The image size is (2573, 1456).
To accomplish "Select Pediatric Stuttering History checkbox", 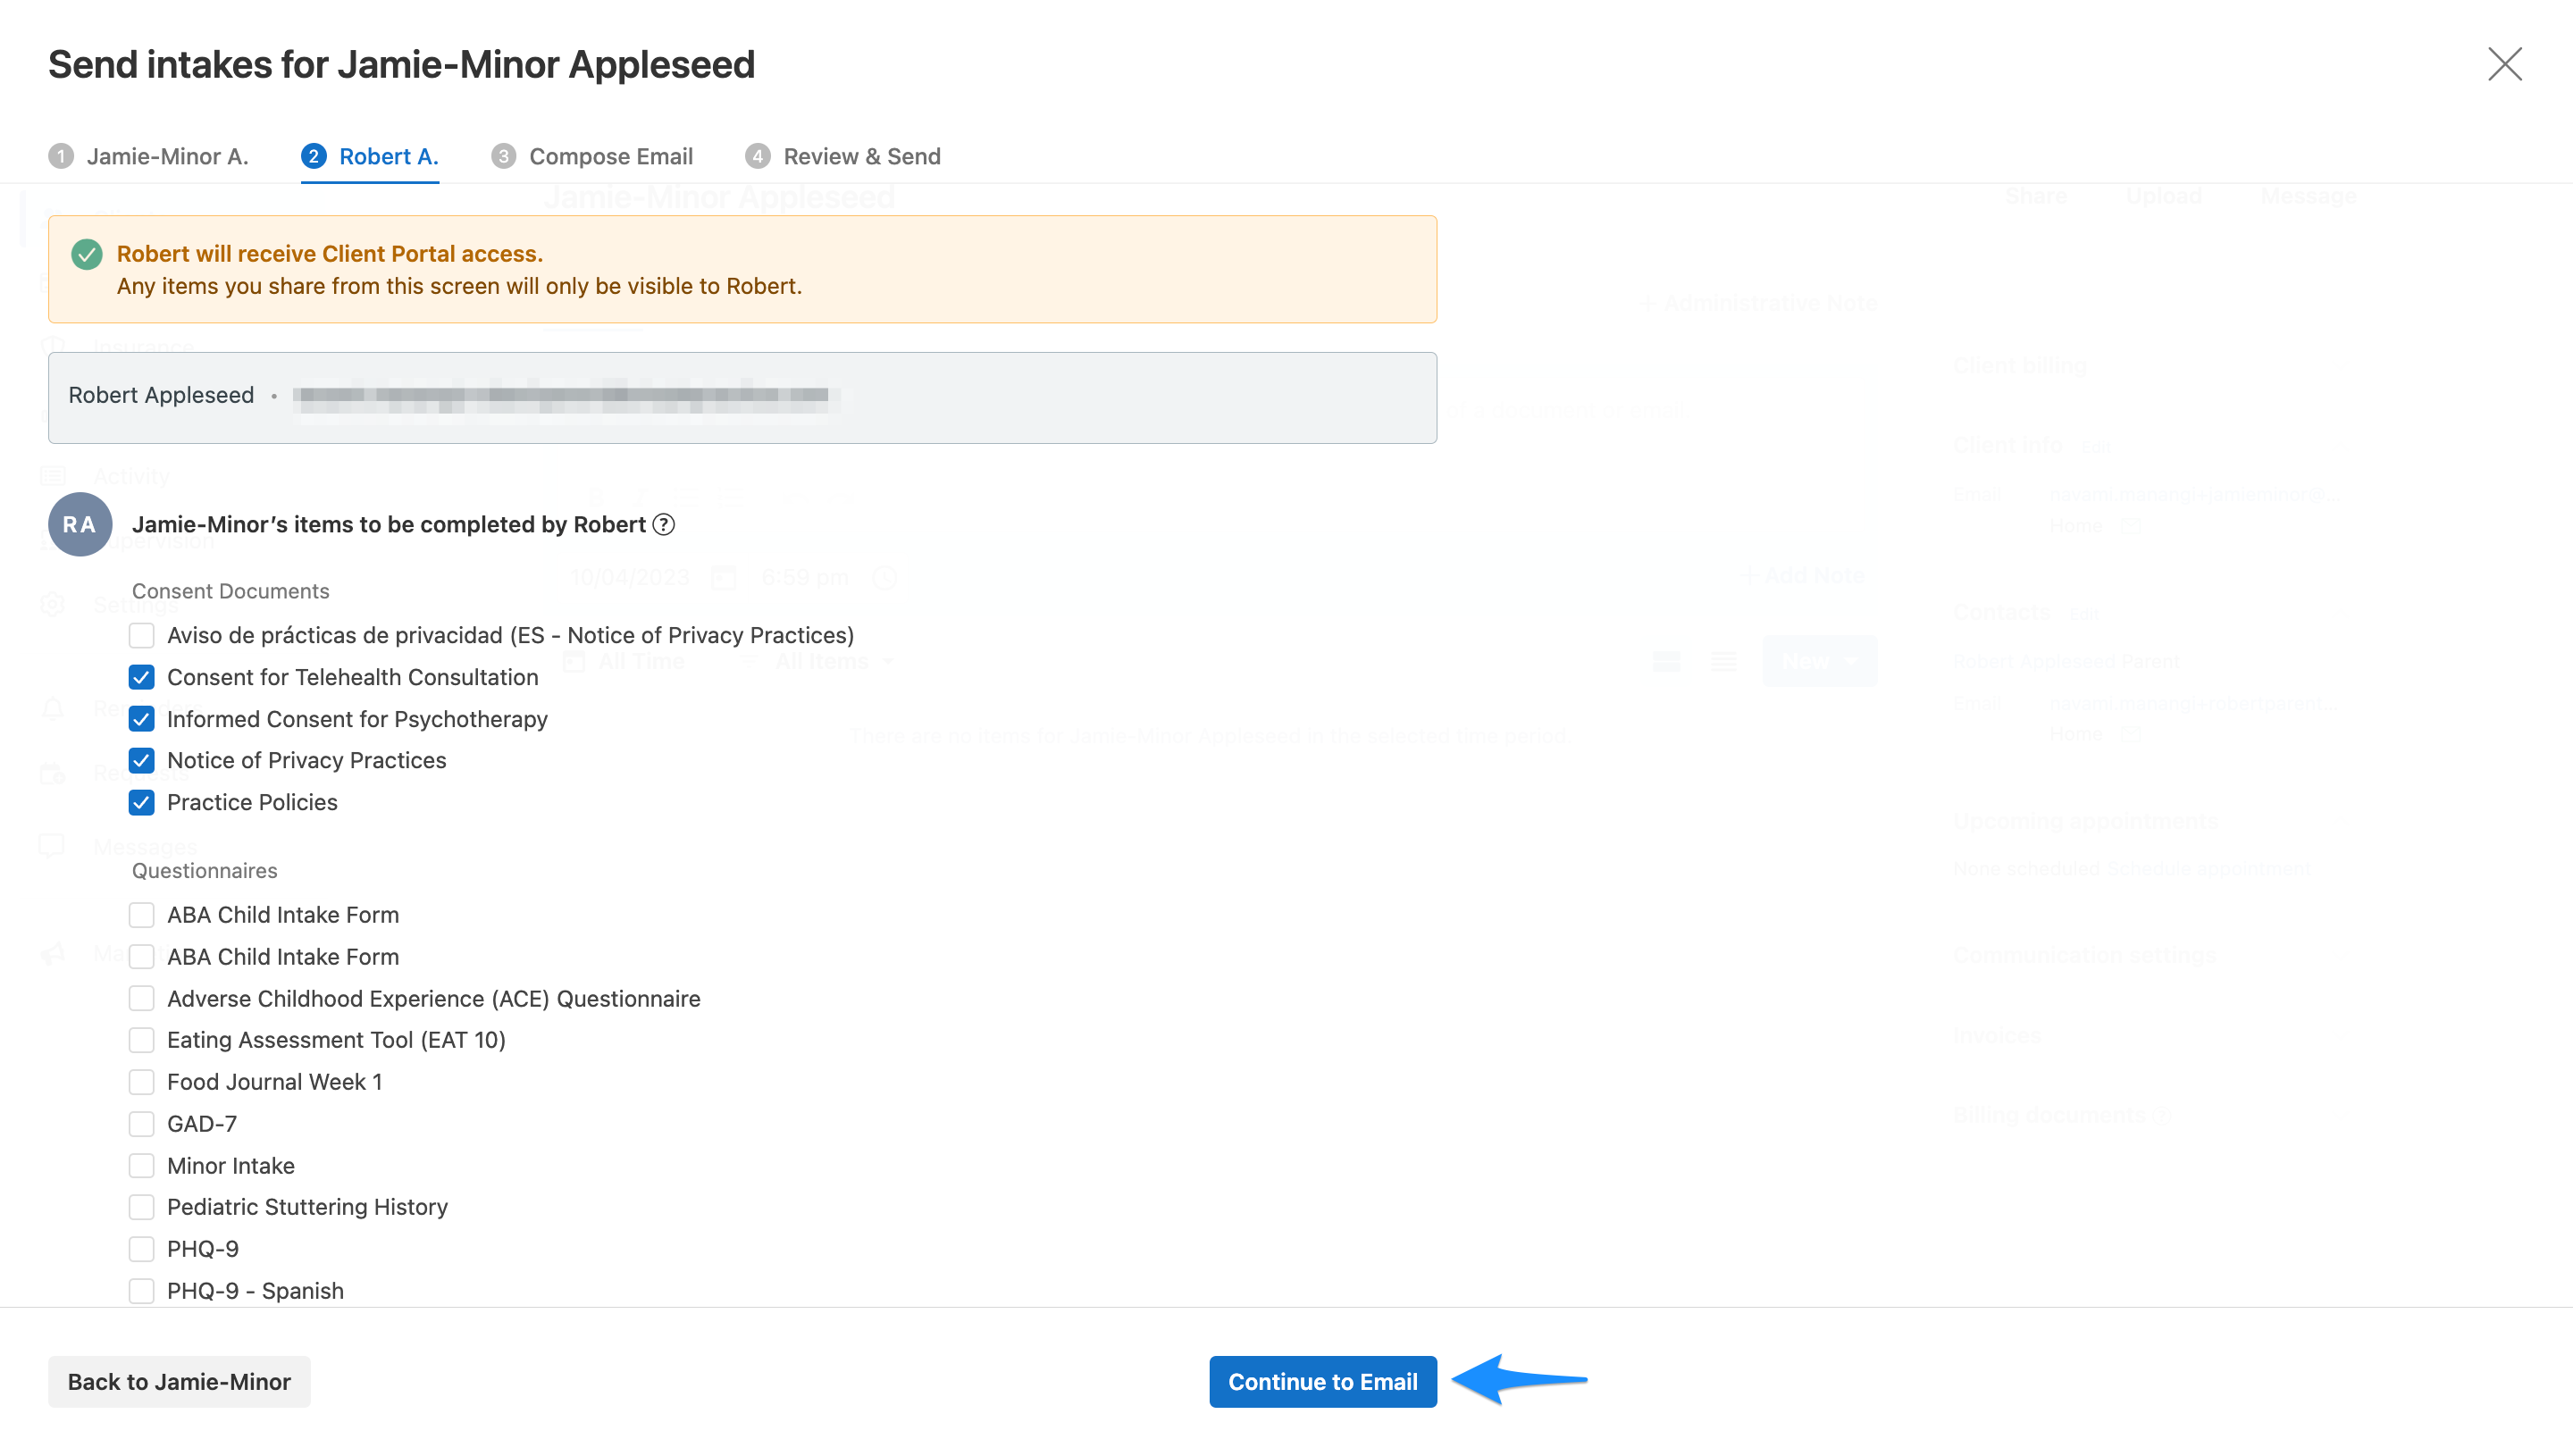I will 142,1207.
